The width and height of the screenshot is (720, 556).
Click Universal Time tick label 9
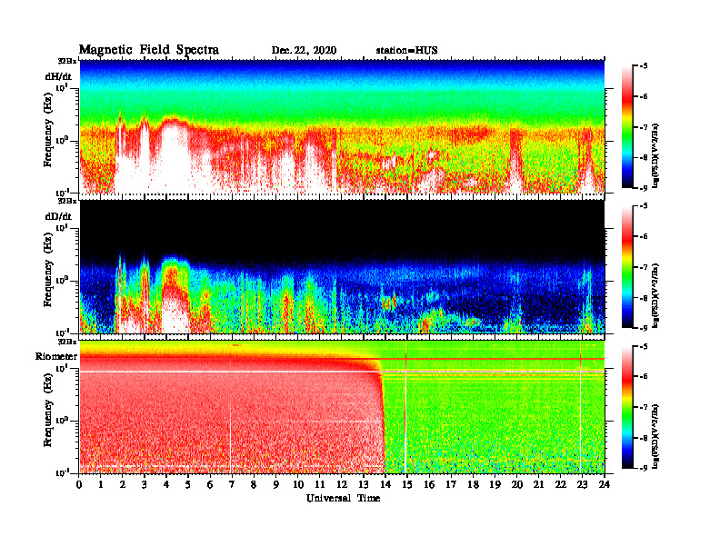(276, 484)
